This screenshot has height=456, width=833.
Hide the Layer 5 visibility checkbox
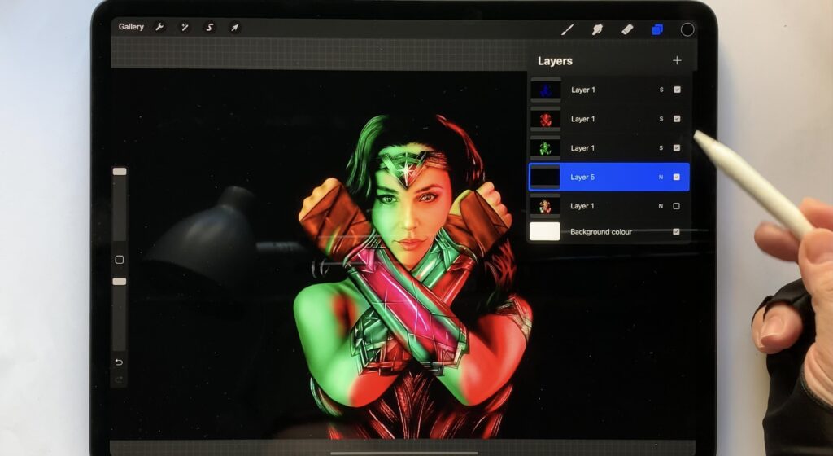pos(677,177)
